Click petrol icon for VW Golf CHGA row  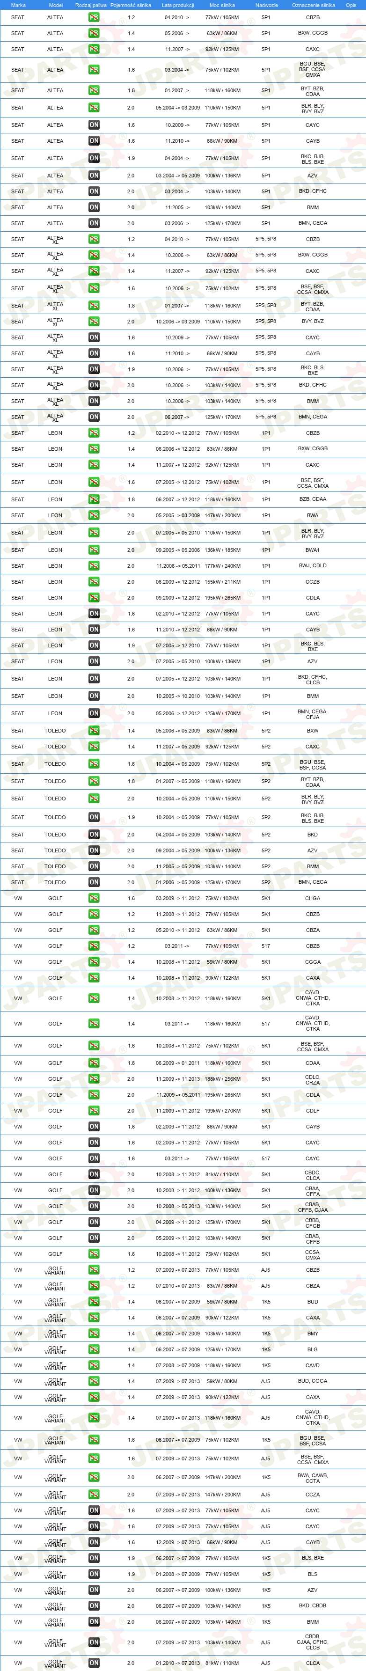click(94, 898)
